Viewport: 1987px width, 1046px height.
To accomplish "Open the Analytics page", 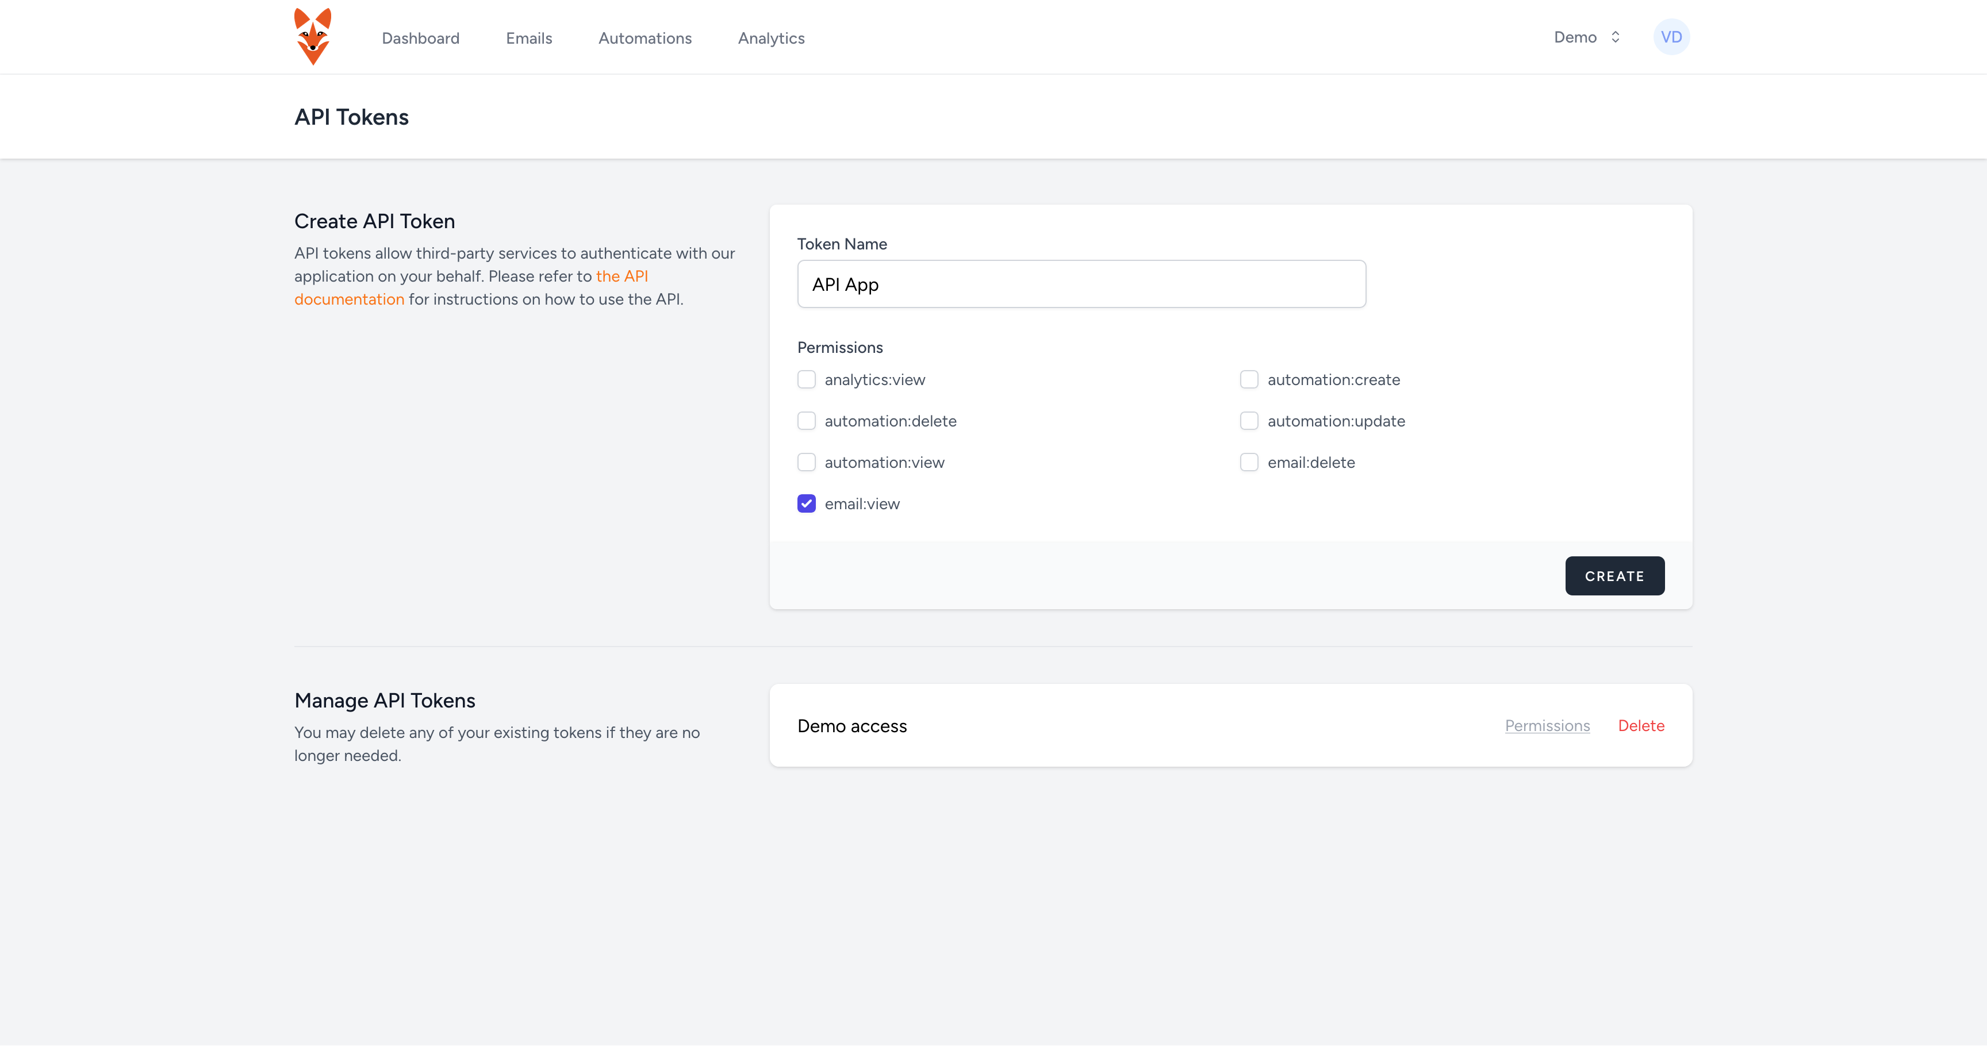I will (770, 38).
